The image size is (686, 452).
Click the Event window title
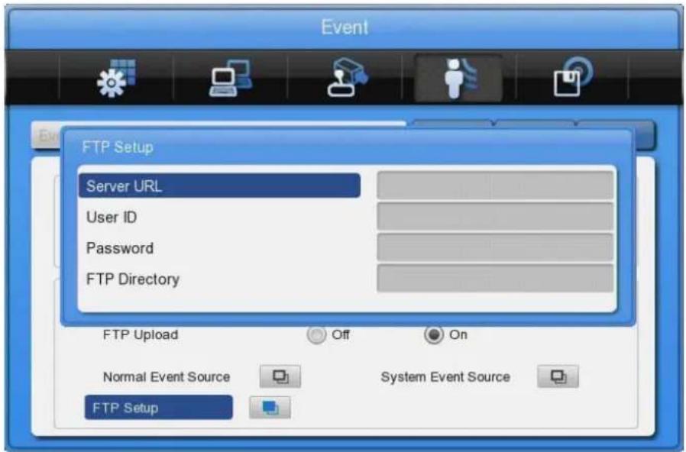point(345,27)
